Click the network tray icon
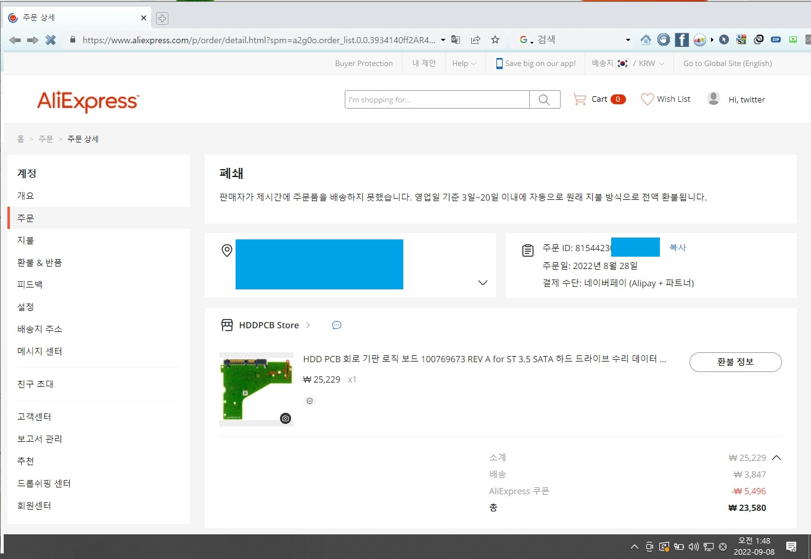Image resolution: width=811 pixels, height=559 pixels. coord(709,546)
